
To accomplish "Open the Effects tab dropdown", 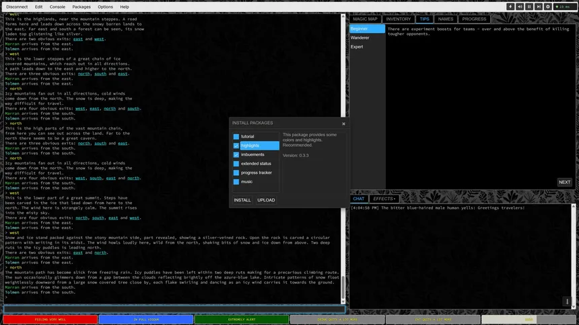I will pos(384,199).
